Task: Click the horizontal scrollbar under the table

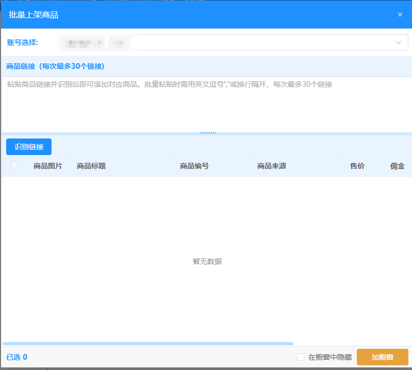Action: click(x=148, y=343)
